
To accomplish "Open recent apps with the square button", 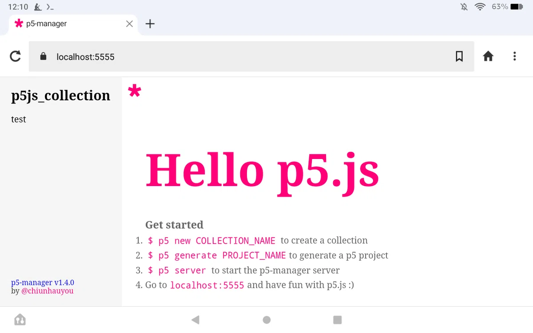I will click(x=338, y=320).
